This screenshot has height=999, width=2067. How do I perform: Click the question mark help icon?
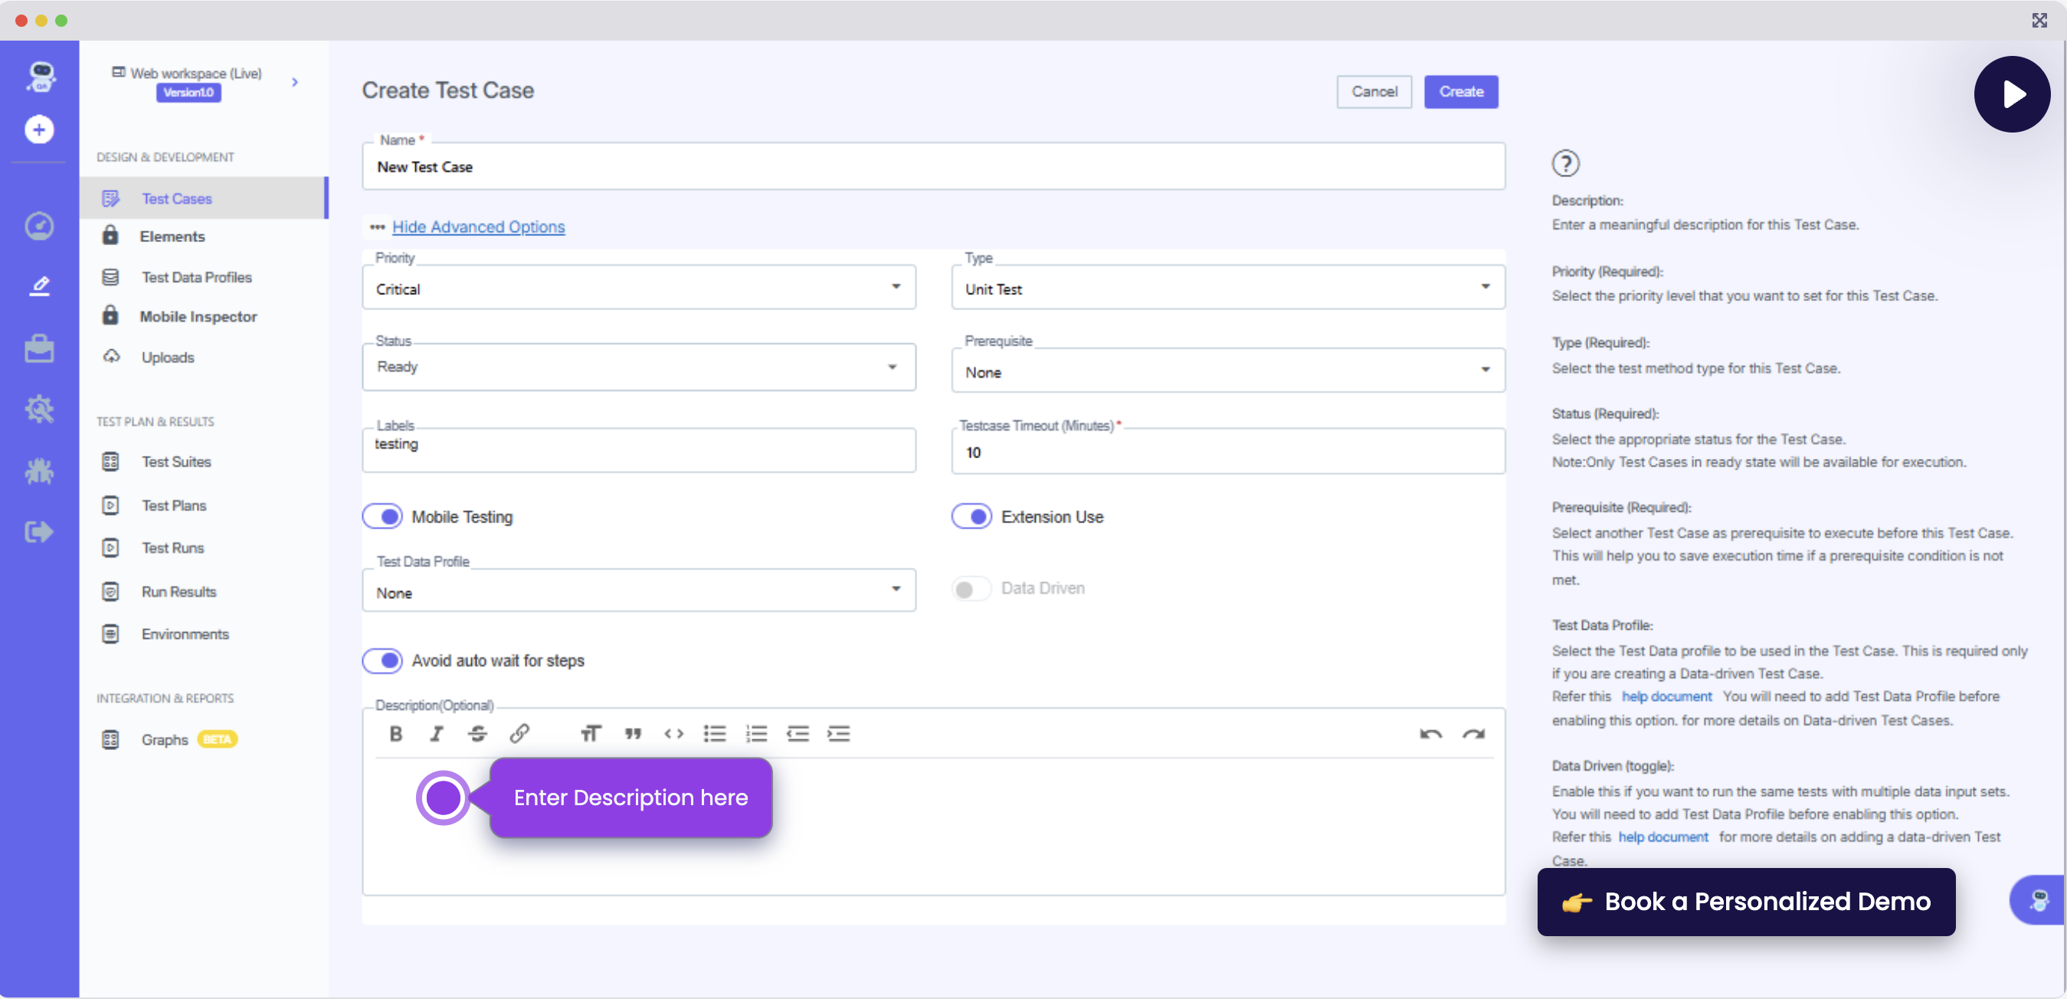pos(1564,164)
